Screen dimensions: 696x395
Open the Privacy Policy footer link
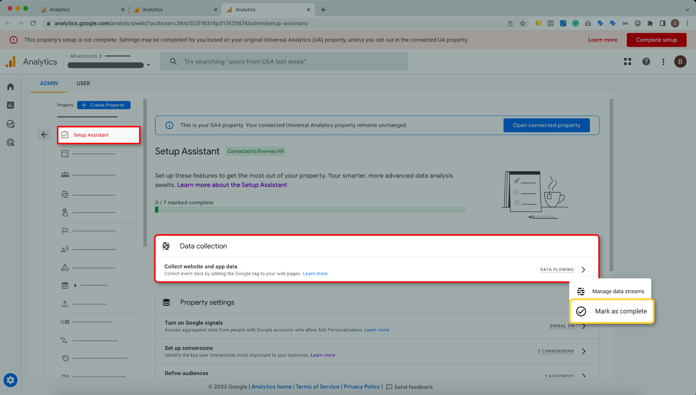click(362, 387)
